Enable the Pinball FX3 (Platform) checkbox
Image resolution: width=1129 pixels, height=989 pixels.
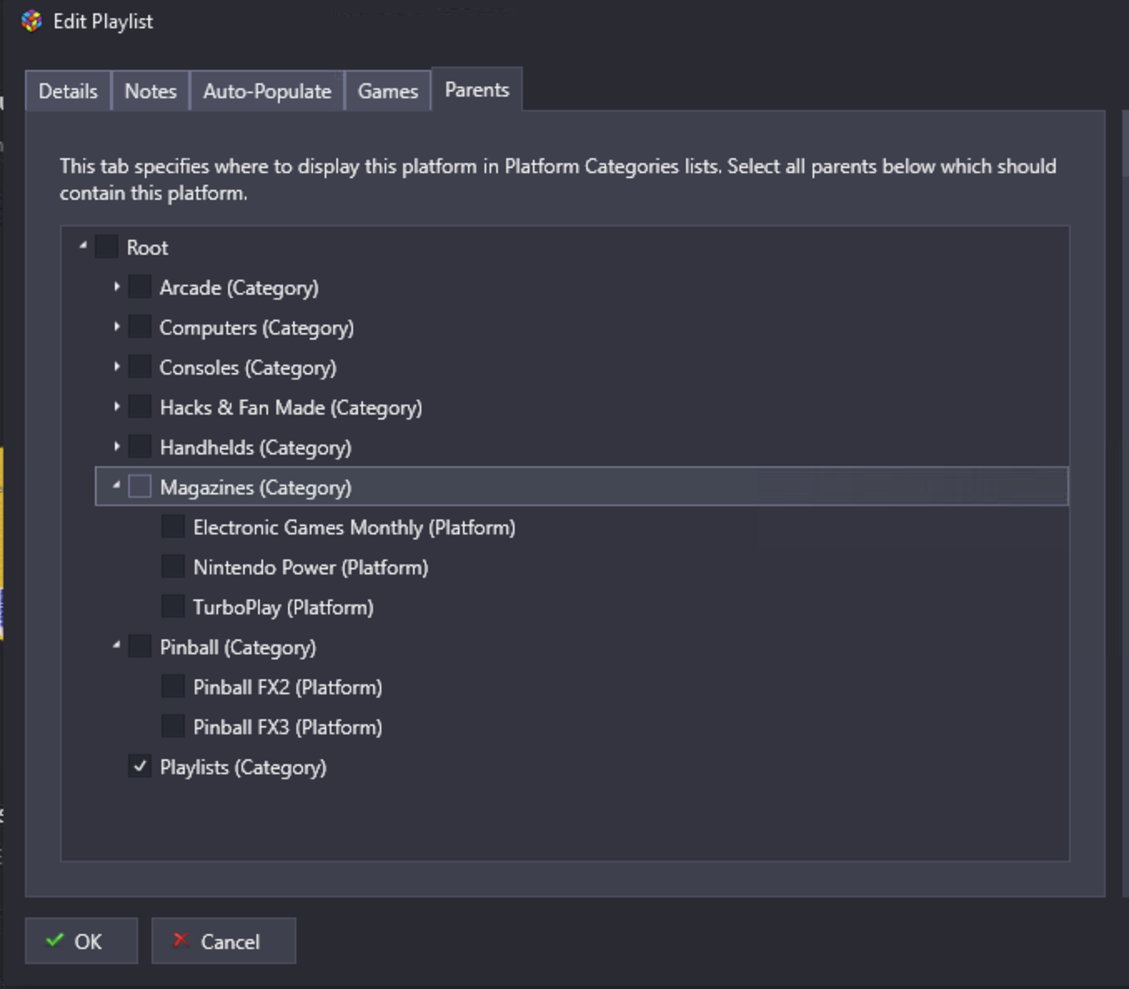[x=173, y=727]
